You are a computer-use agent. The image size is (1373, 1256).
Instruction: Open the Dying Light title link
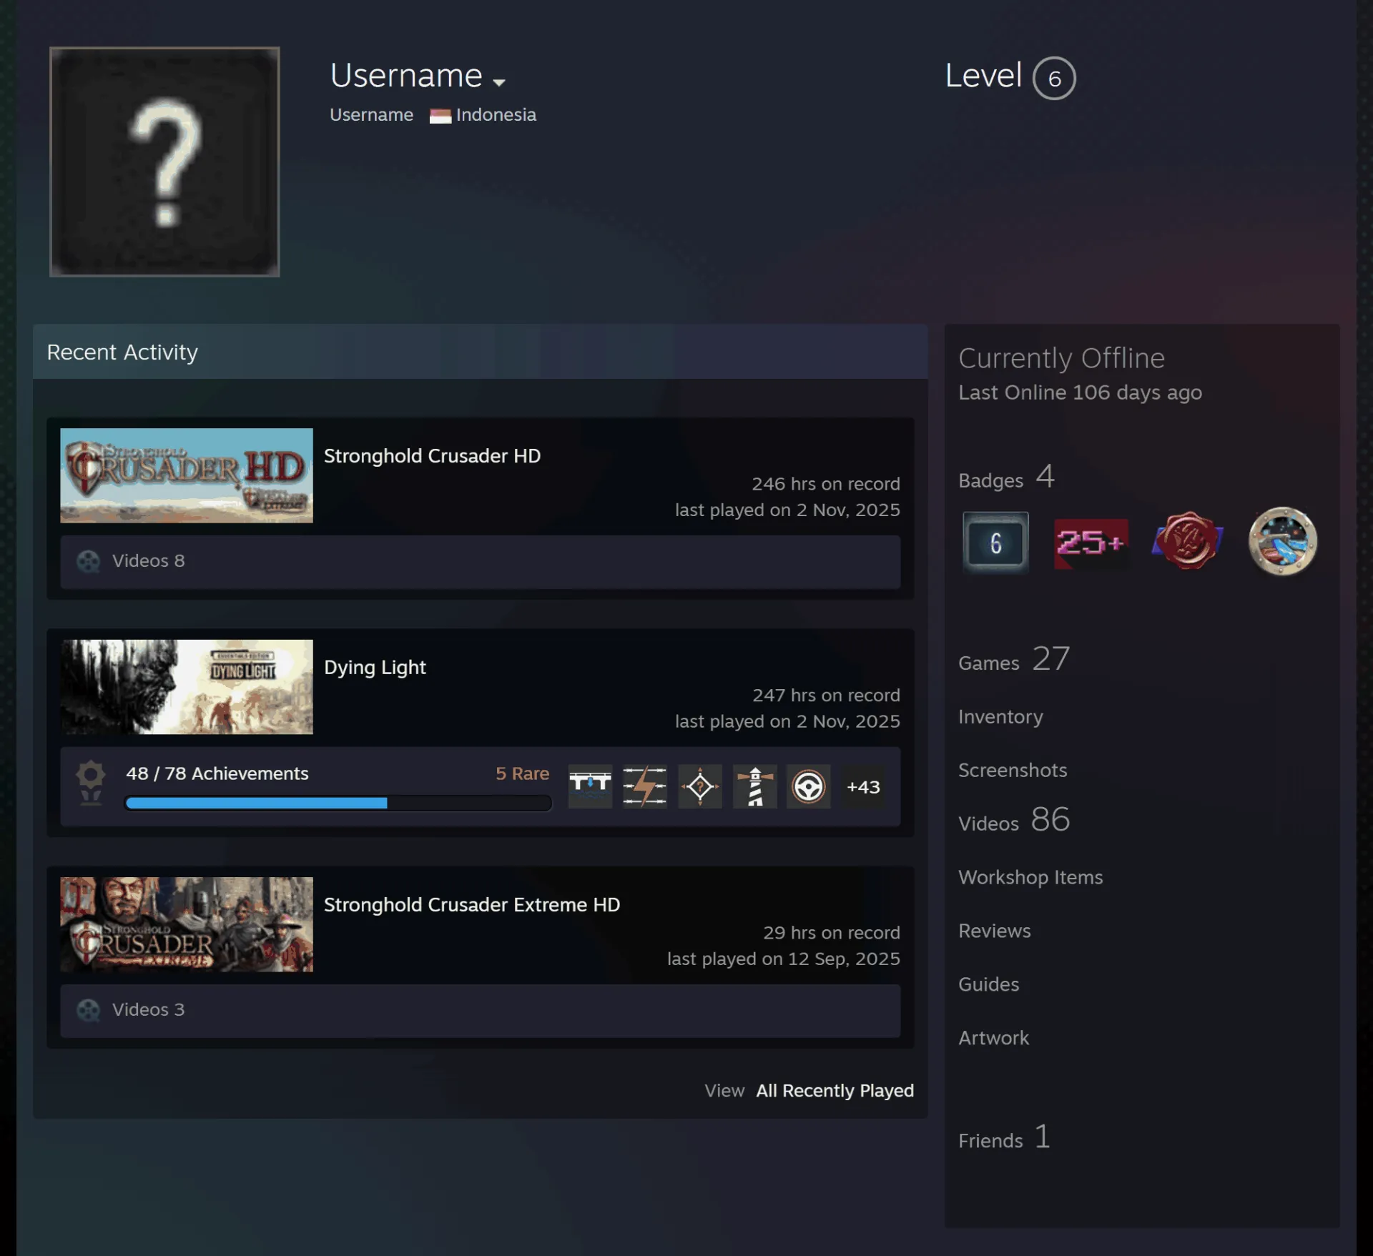coord(375,668)
